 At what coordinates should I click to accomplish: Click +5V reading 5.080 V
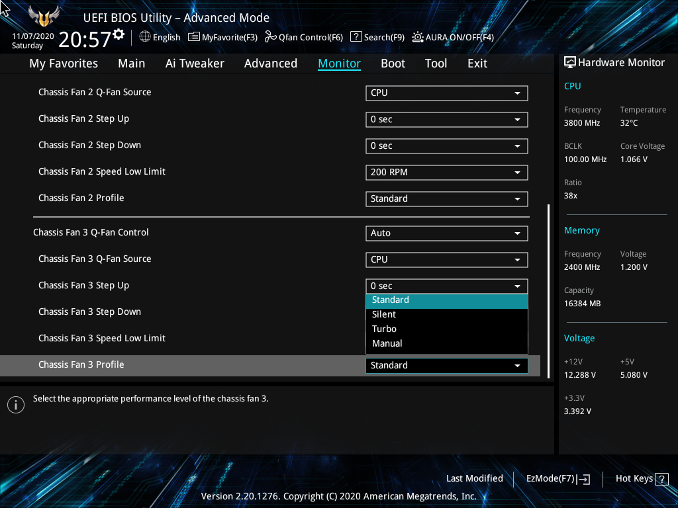[x=634, y=375]
